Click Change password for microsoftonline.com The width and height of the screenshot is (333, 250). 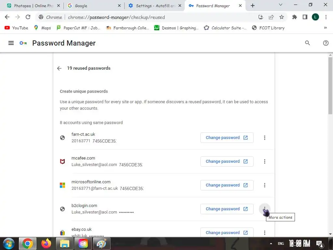tap(227, 185)
